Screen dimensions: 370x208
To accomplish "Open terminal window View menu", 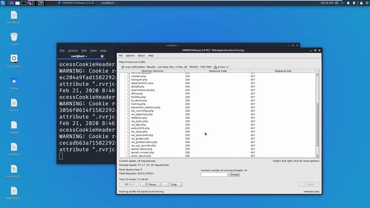I will (x=94, y=51).
